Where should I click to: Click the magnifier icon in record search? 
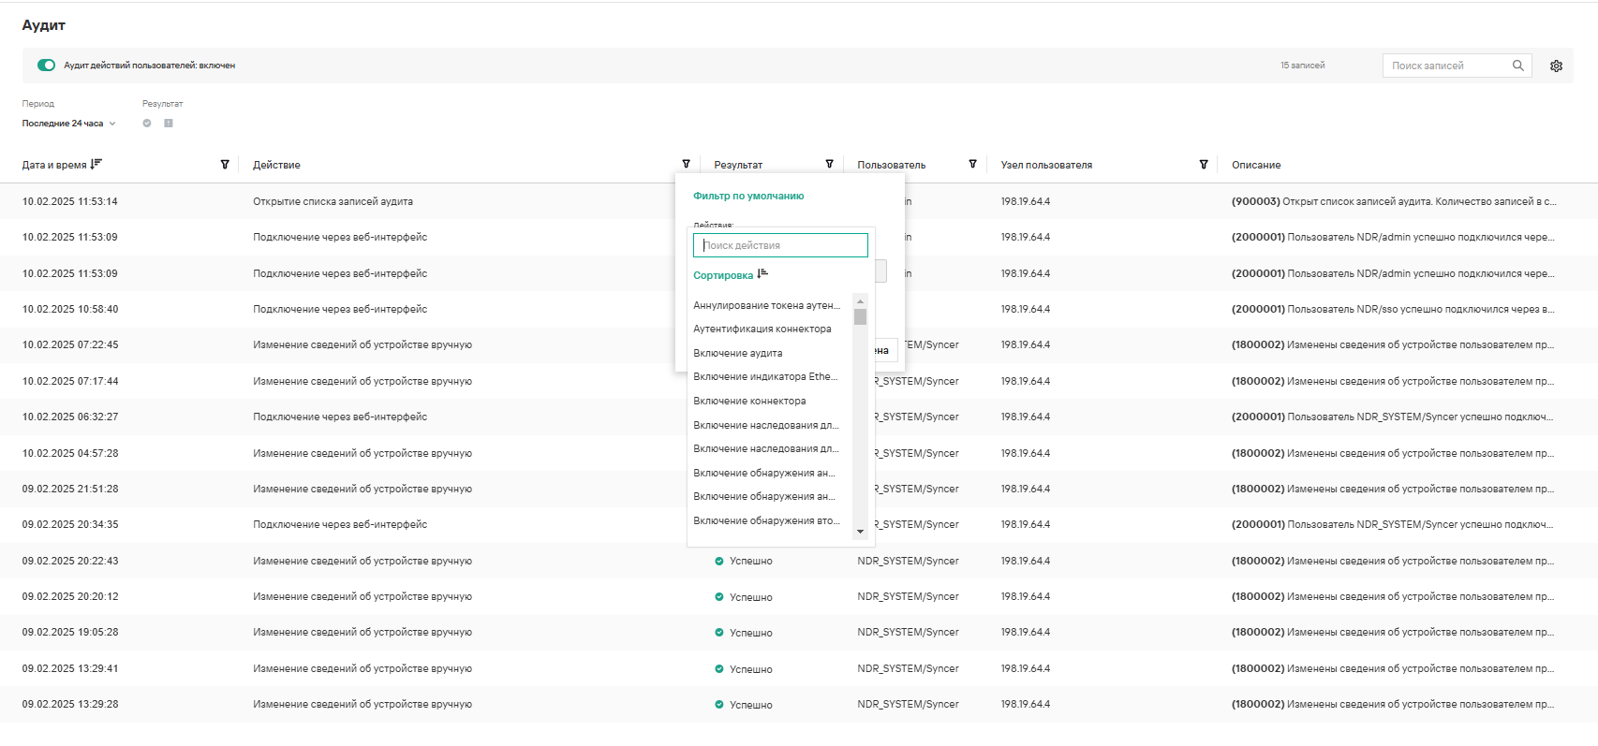click(x=1518, y=66)
